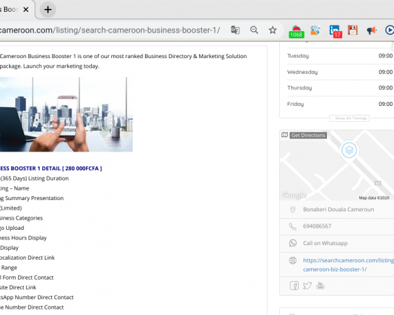This screenshot has width=394, height=315.
Task: Open a new browser tab
Action: (48, 10)
